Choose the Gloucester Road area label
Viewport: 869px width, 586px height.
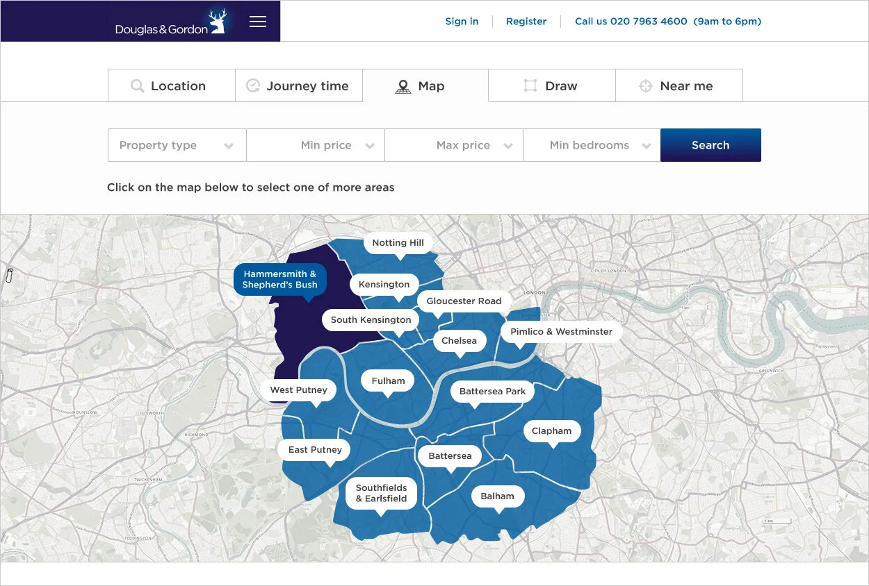(464, 301)
